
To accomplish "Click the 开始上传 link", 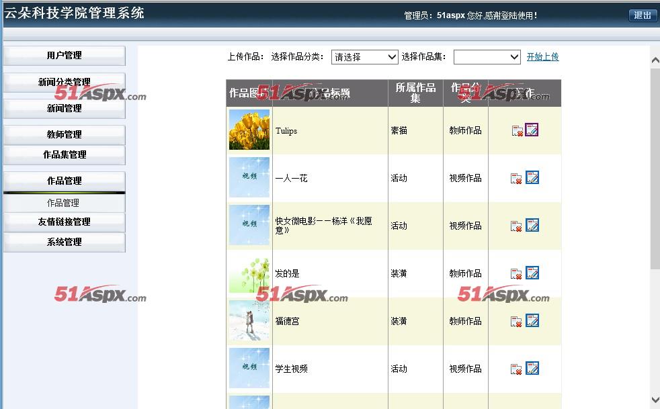I will tap(542, 57).
